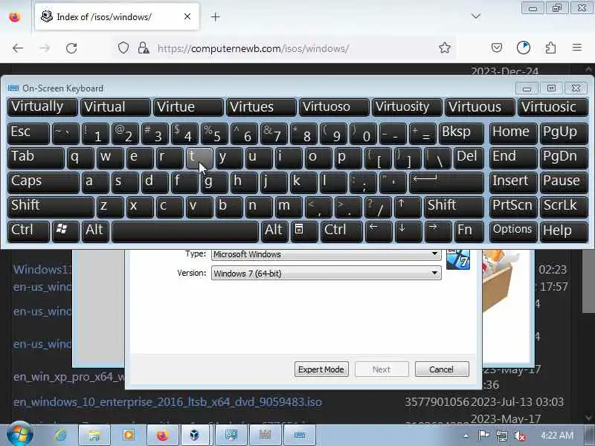Screen dimensions: 595x446
Task: Choose the 'Virtuous' word suggestion
Action: [480, 107]
